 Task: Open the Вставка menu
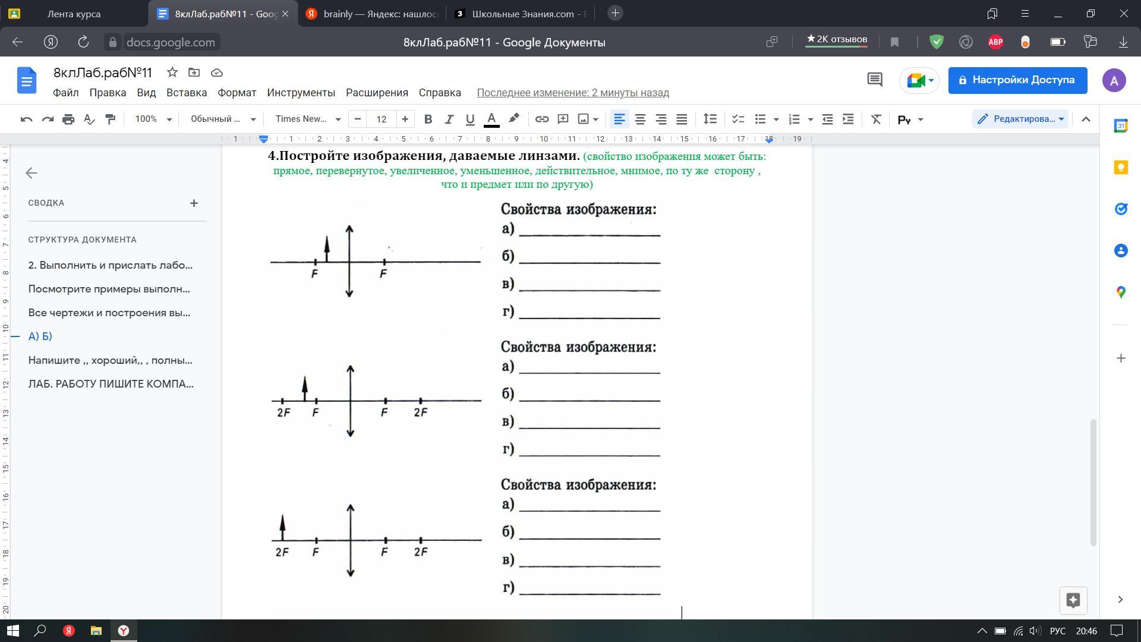187,93
